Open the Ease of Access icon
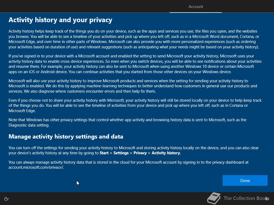 6,199
